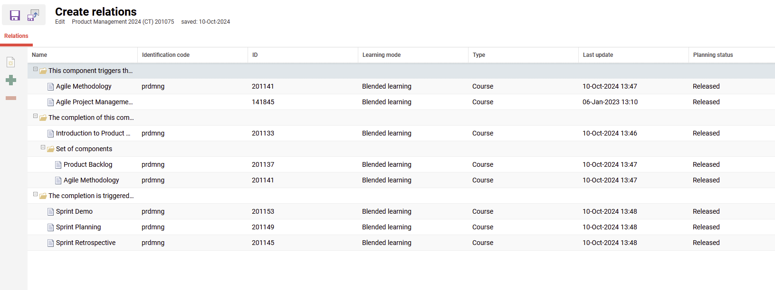Click the document icon beside Product Backlog
Image resolution: width=775 pixels, height=290 pixels.
coord(58,165)
